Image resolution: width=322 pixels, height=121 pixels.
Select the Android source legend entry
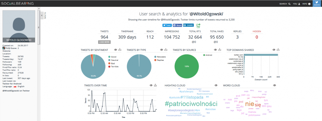point(208,55)
